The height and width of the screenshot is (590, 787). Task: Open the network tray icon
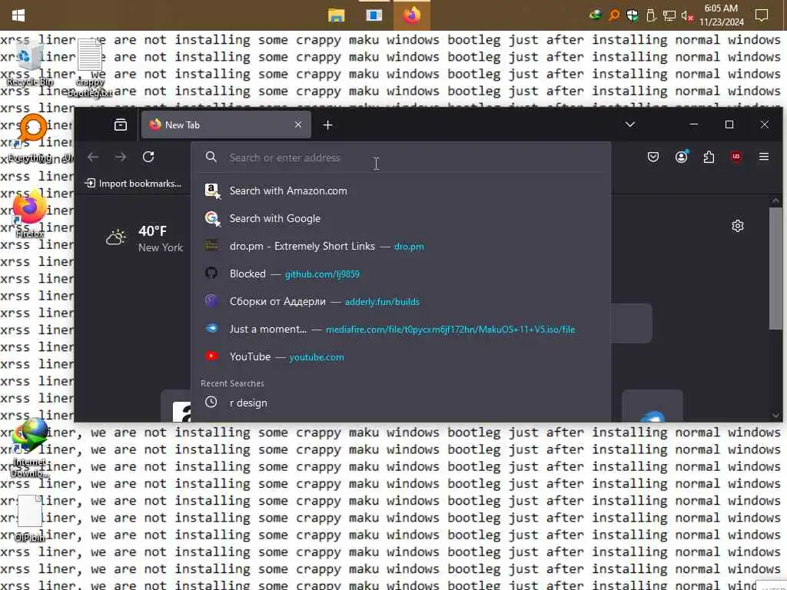pyautogui.click(x=669, y=15)
